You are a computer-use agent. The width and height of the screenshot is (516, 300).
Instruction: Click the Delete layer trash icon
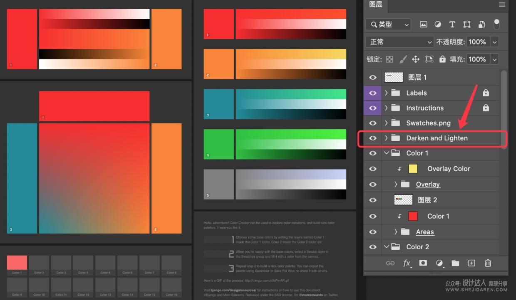point(488,263)
